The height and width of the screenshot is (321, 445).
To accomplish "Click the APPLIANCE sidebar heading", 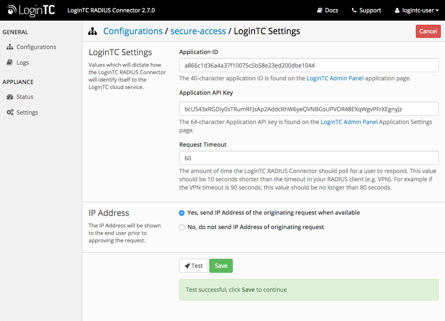I will tap(18, 82).
